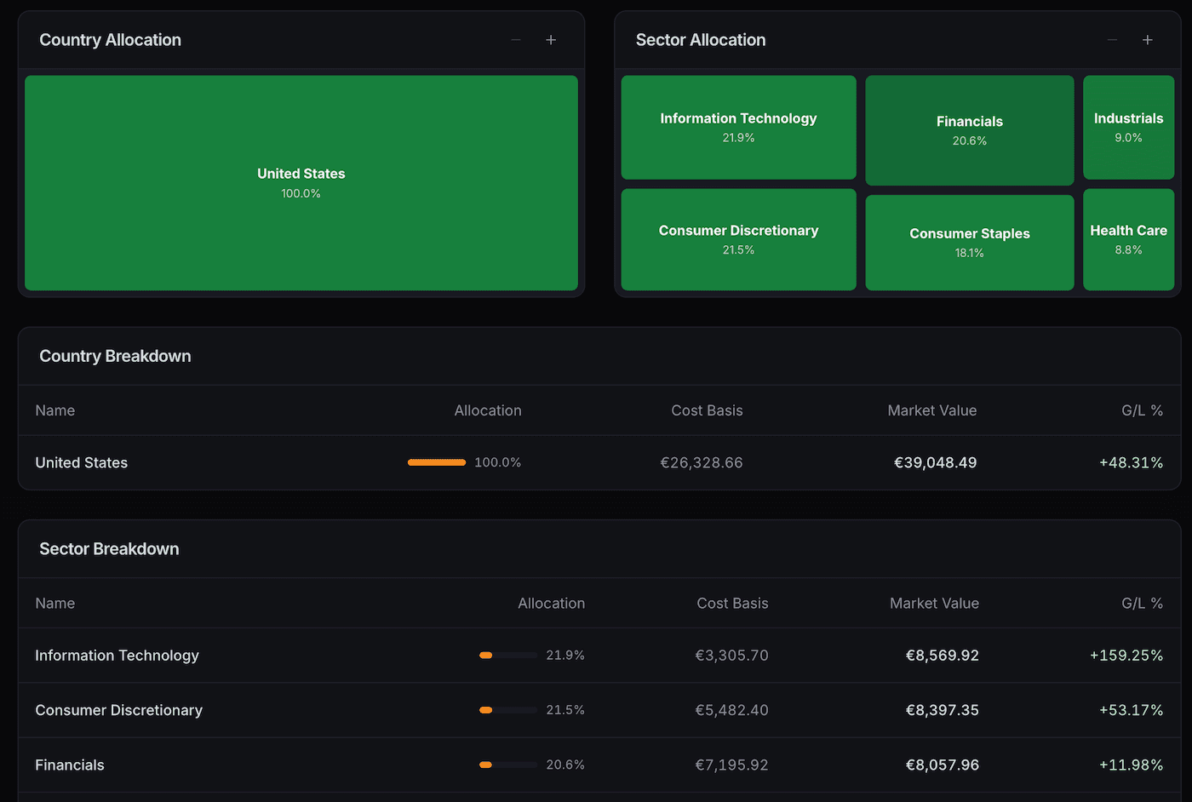Sort Country Breakdown by Name column
The height and width of the screenshot is (802, 1192).
point(55,410)
